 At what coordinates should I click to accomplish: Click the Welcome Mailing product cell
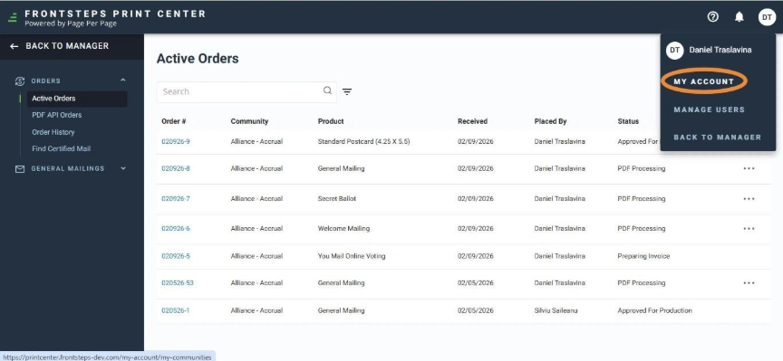pyautogui.click(x=343, y=228)
